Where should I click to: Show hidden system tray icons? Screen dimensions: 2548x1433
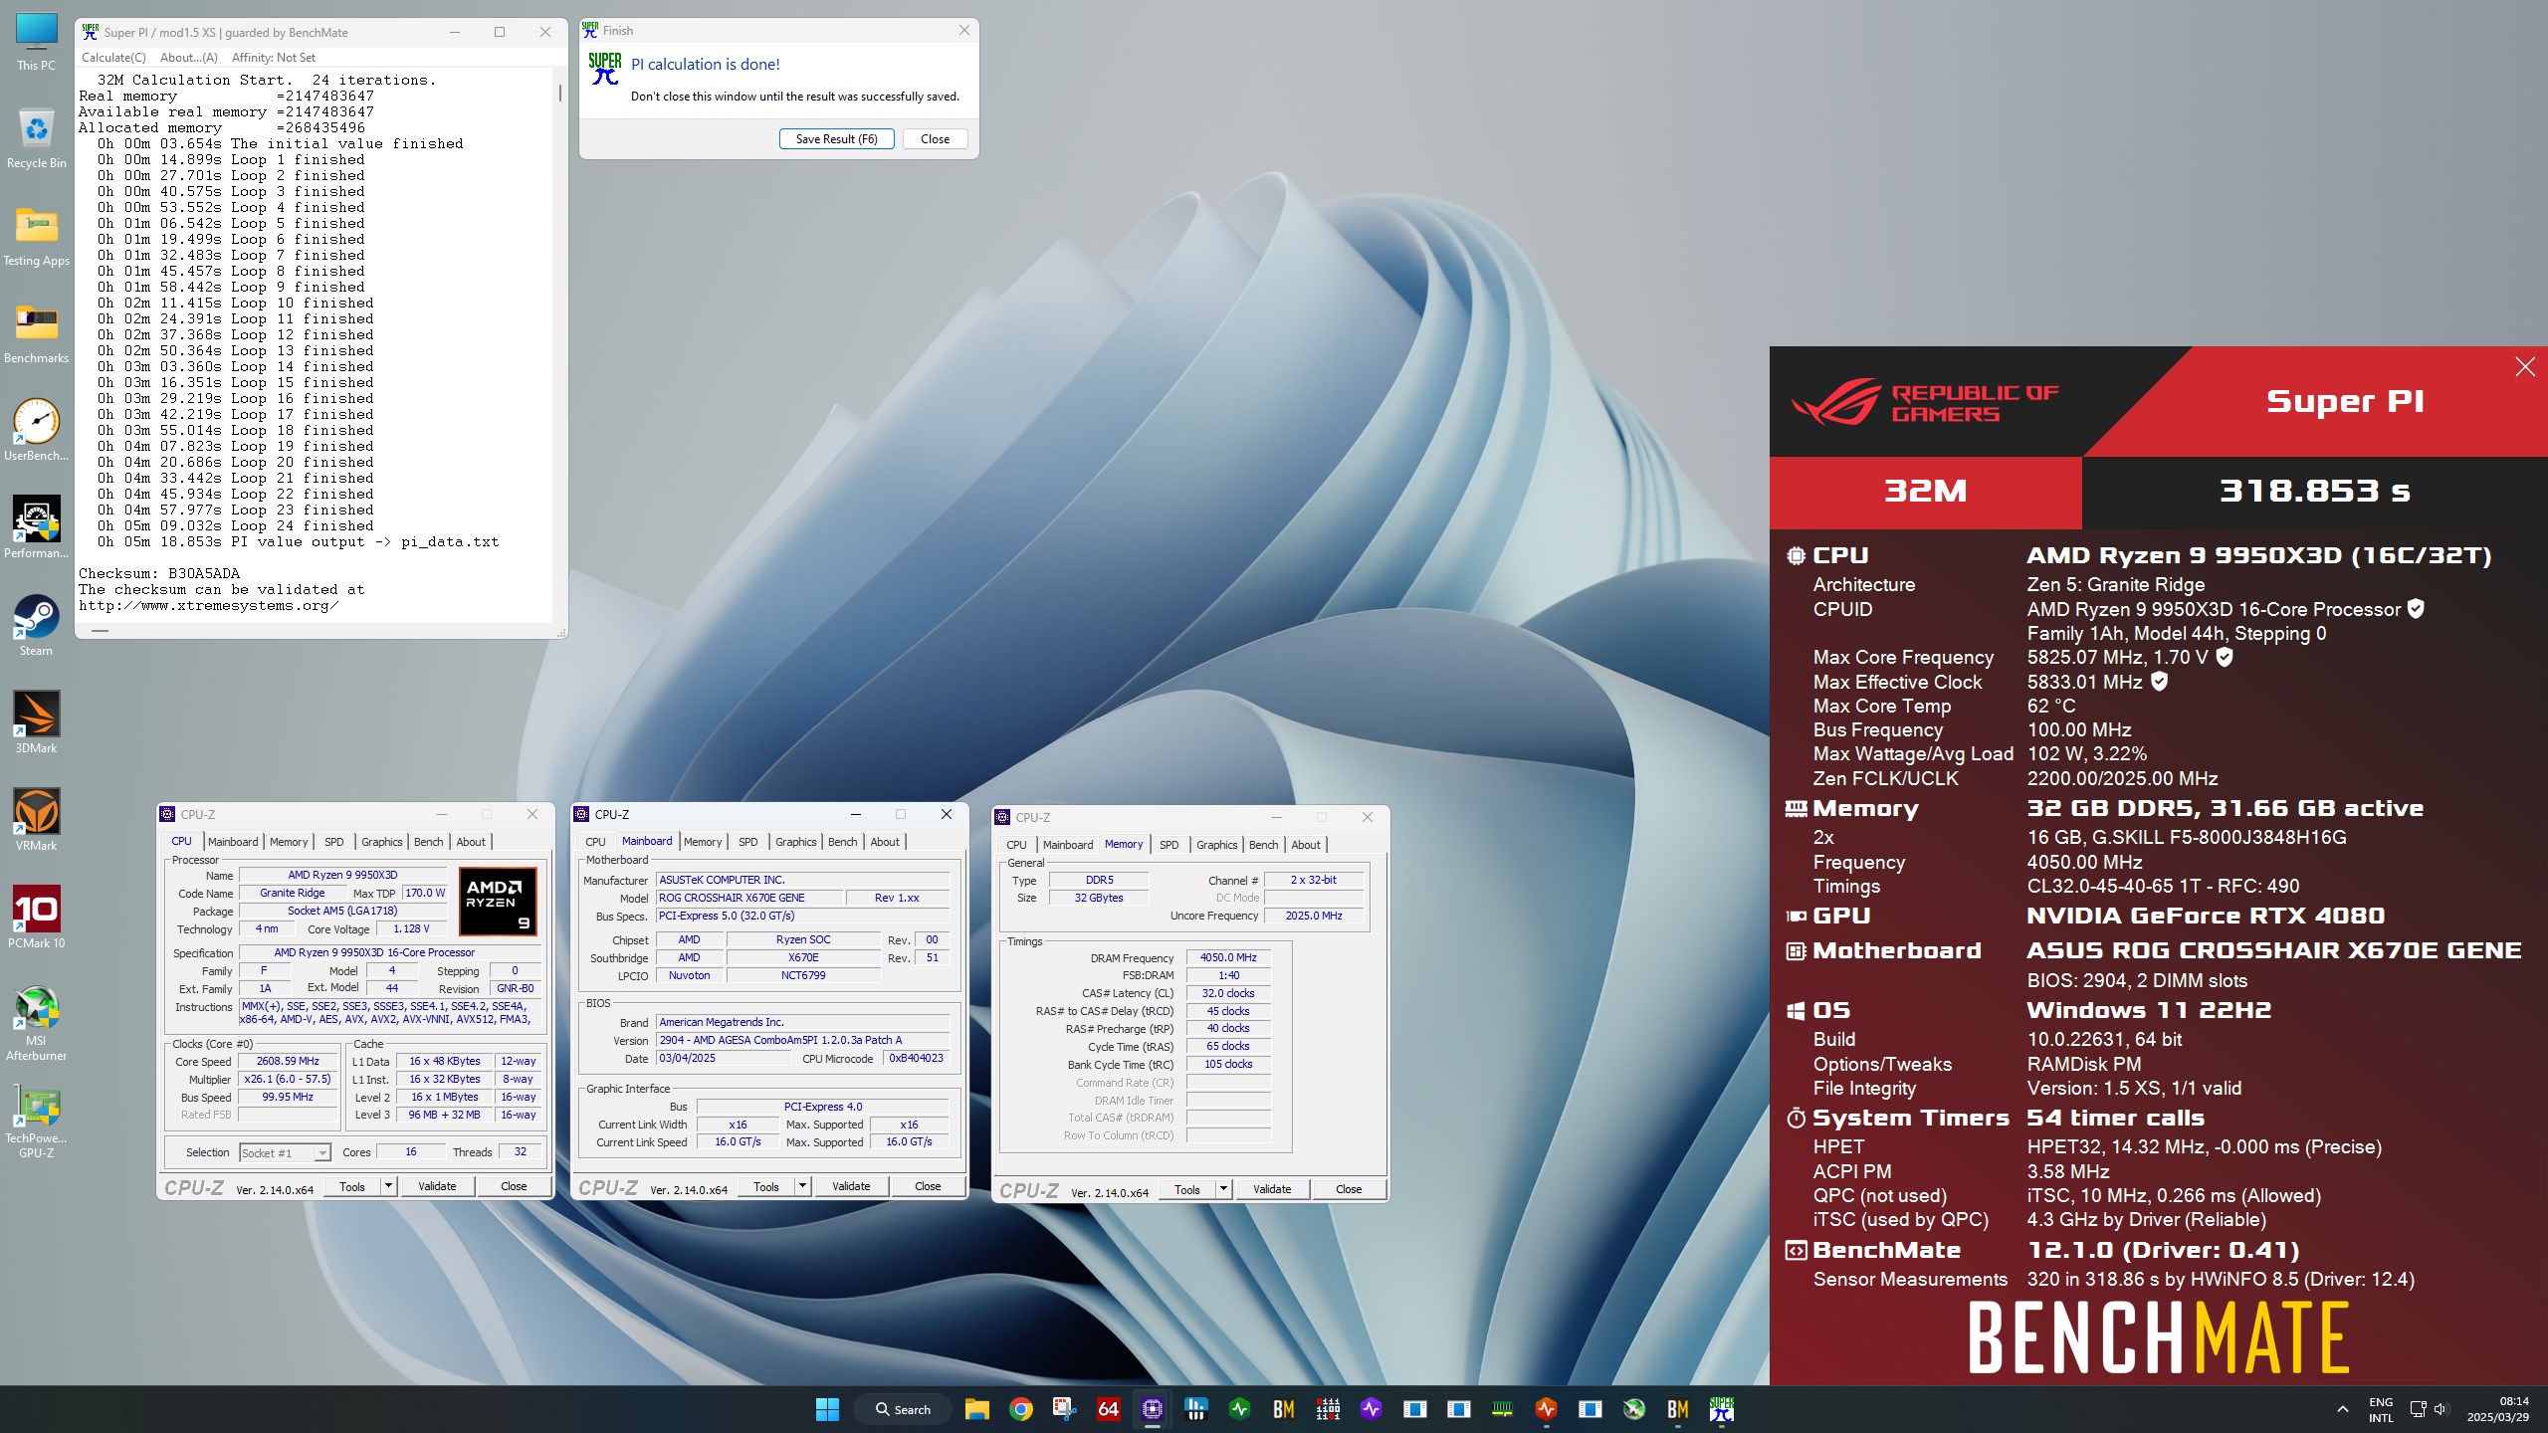point(2343,1409)
